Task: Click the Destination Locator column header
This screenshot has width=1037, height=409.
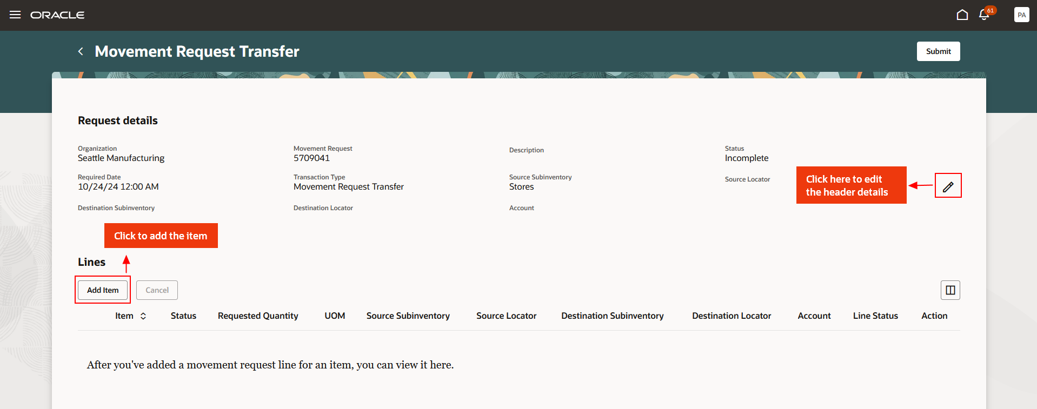Action: [x=732, y=316]
